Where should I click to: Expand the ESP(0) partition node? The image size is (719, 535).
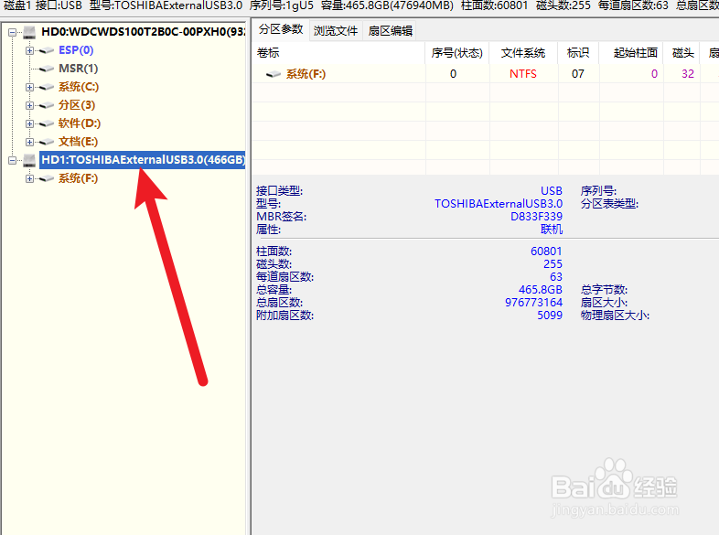pyautogui.click(x=30, y=50)
